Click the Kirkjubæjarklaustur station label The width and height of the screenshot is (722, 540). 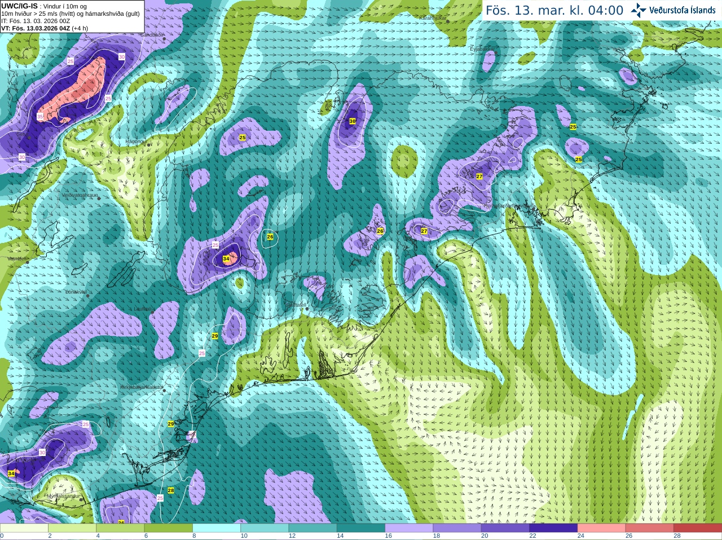[141, 387]
